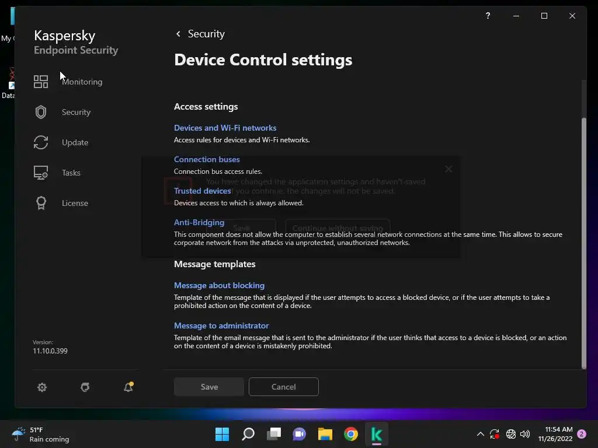Viewport: 598px width, 448px height.
Task: Click the Save button at the bottom
Action: coord(209,387)
